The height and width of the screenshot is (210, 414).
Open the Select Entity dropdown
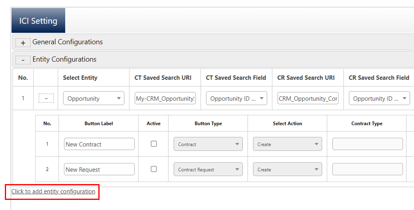[93, 98]
